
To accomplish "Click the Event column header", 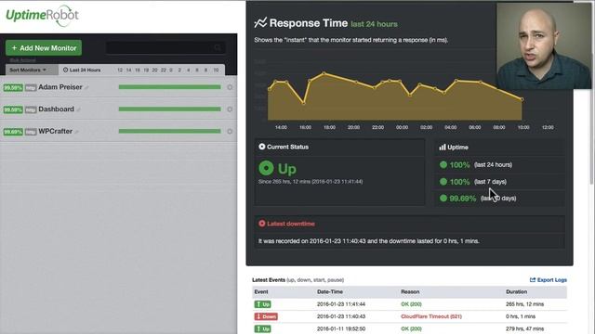I will pyautogui.click(x=261, y=291).
